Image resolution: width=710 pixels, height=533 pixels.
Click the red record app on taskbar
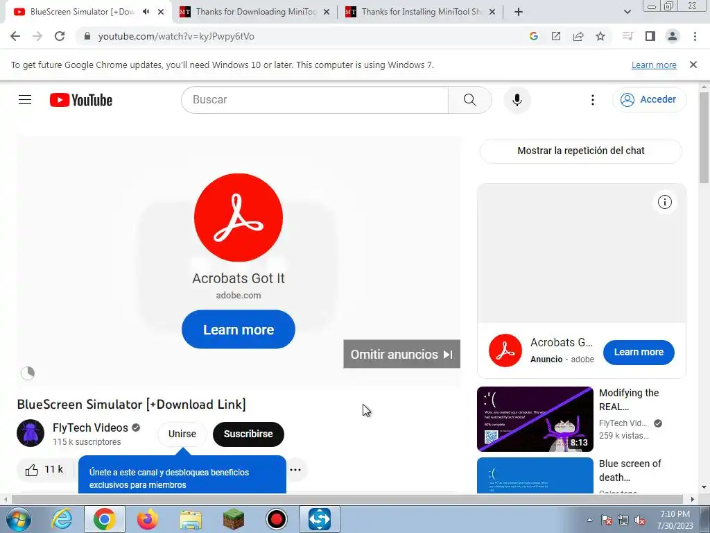click(276, 519)
